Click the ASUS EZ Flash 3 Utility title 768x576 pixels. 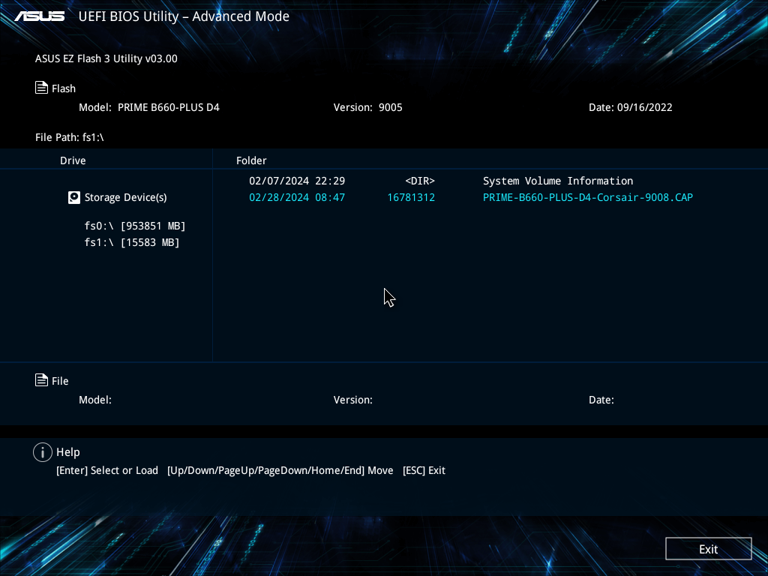[106, 58]
